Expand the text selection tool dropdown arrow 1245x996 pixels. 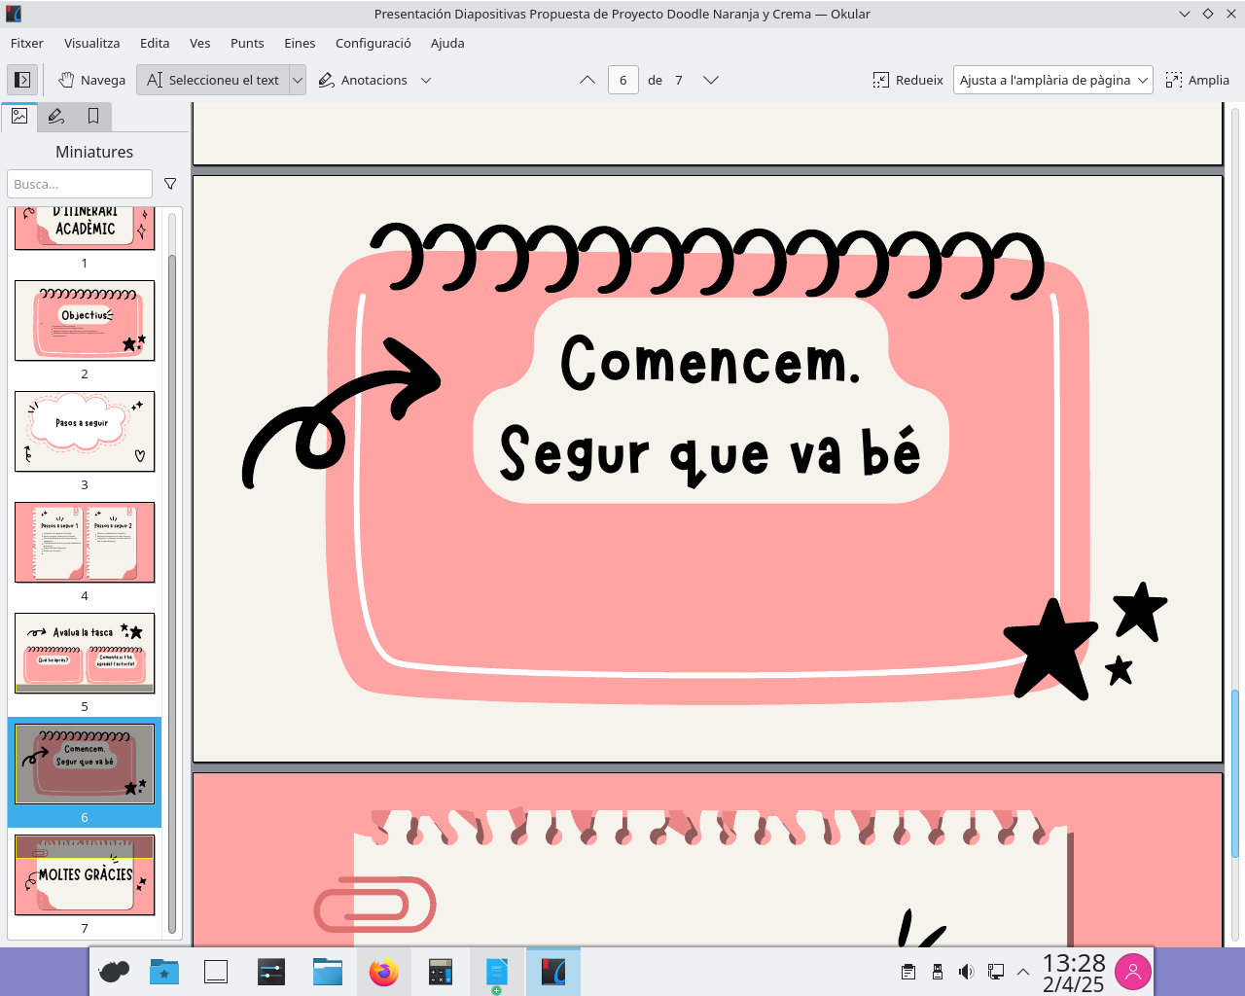[298, 80]
